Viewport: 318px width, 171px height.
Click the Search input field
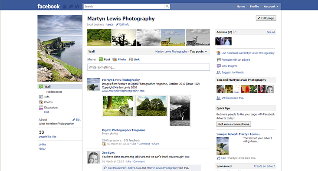(x=124, y=7)
